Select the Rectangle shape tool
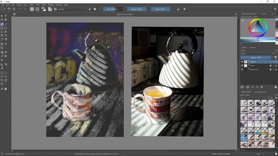278x156 pixels. coord(2,28)
